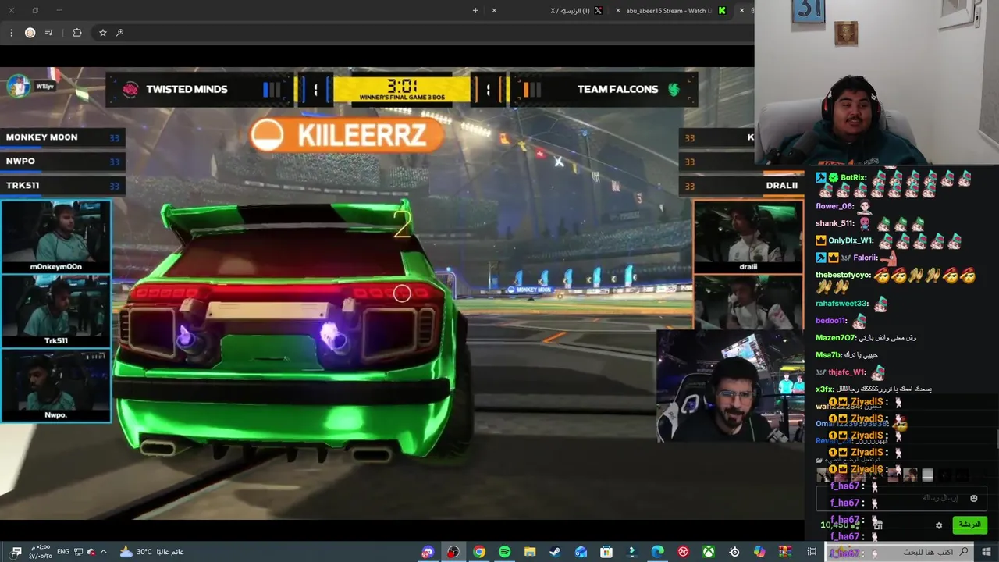Open flower_06 username in chat
999x562 pixels.
tap(834, 207)
